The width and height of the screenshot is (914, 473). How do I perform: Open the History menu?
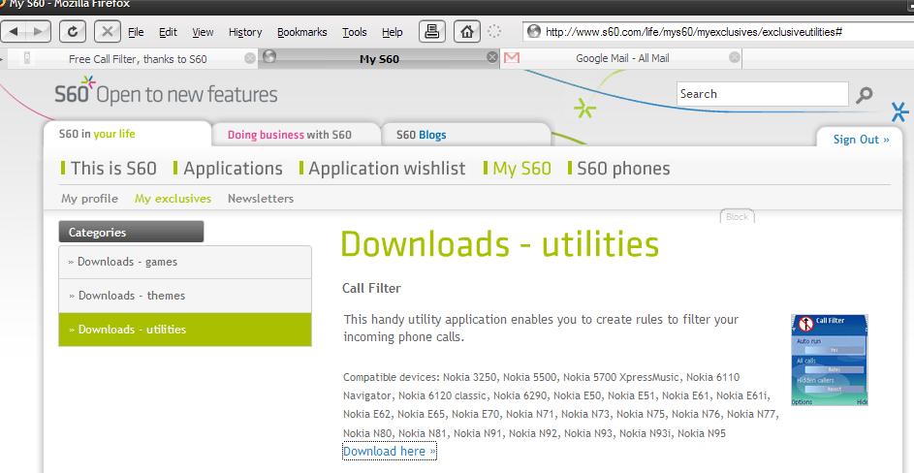click(x=245, y=32)
